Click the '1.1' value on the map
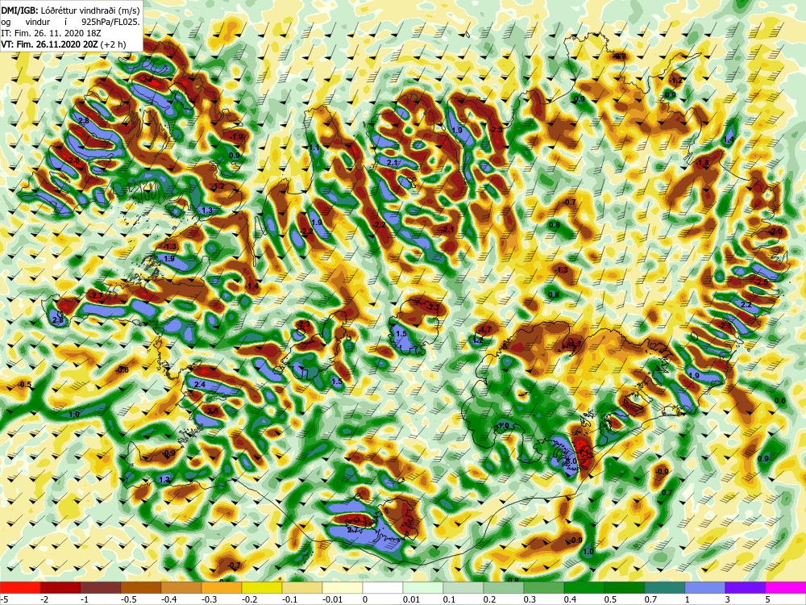The height and width of the screenshot is (605, 806). coord(314,148)
